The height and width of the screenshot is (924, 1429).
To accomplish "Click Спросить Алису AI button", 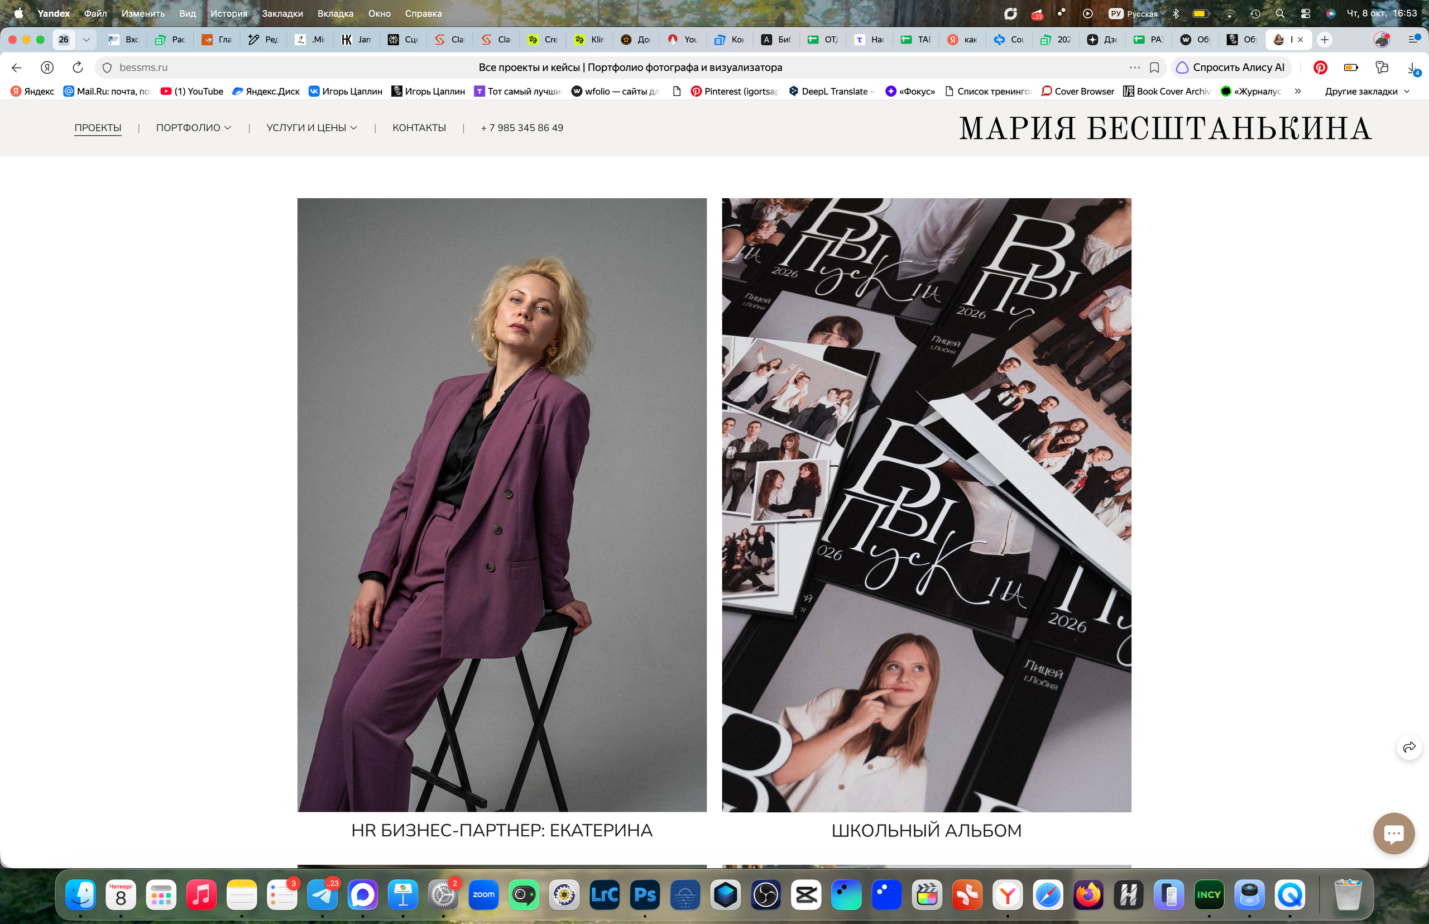I will coord(1231,67).
